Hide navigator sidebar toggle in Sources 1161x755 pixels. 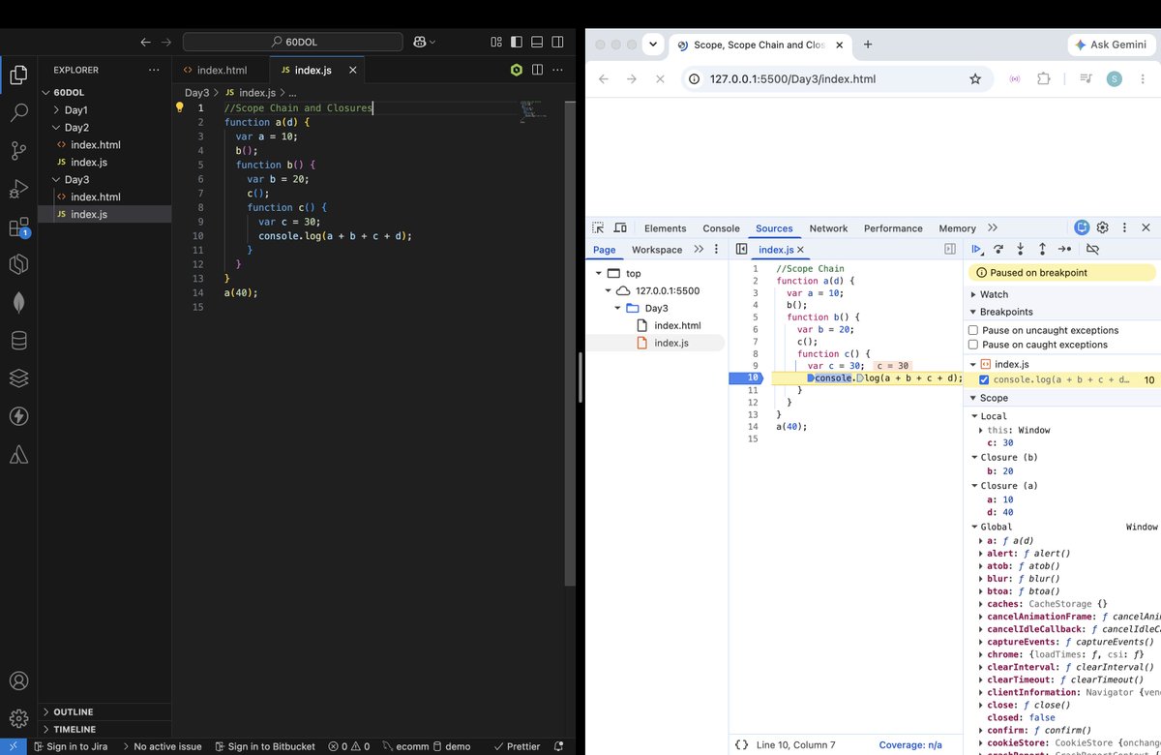click(x=741, y=250)
